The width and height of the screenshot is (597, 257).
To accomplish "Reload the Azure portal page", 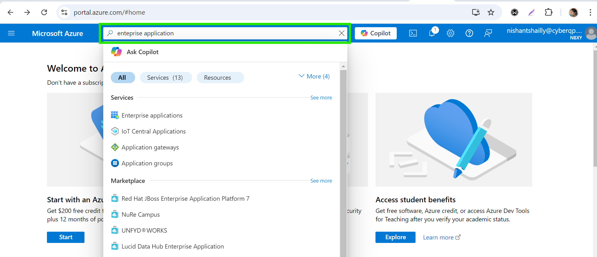I will pos(44,12).
